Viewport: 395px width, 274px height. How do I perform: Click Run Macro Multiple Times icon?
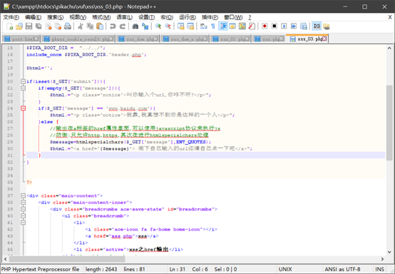coord(294,26)
